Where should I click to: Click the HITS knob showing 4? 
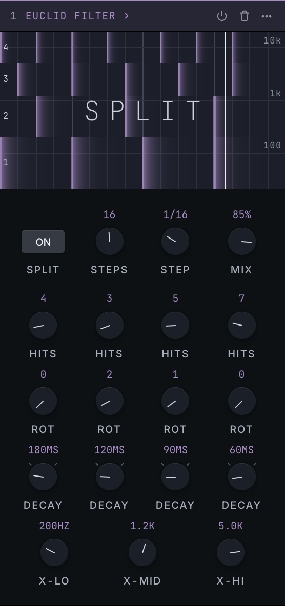click(43, 326)
